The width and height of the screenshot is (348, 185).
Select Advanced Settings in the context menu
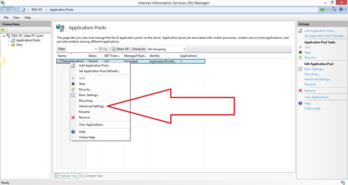click(x=92, y=106)
